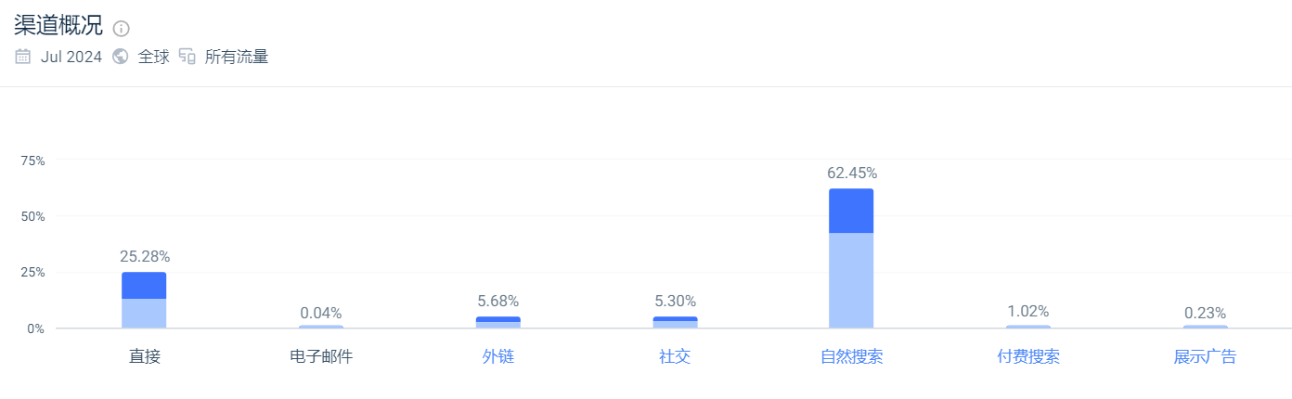Click the devices icon beside 所有流量
This screenshot has height=399, width=1292.
click(187, 57)
